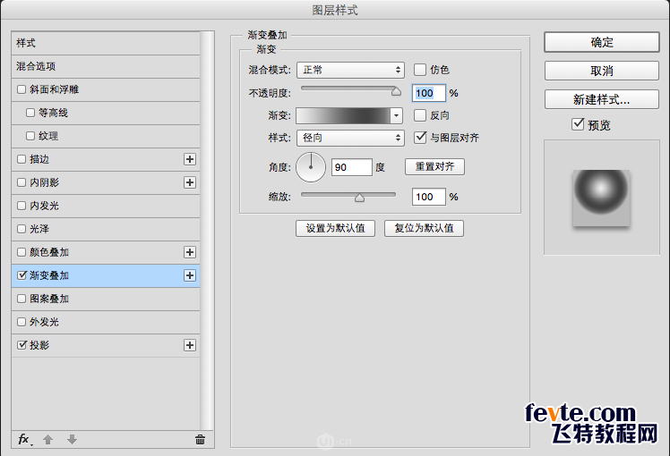670x456 pixels.
Task: Click the style preview thumbnail
Action: click(x=601, y=198)
